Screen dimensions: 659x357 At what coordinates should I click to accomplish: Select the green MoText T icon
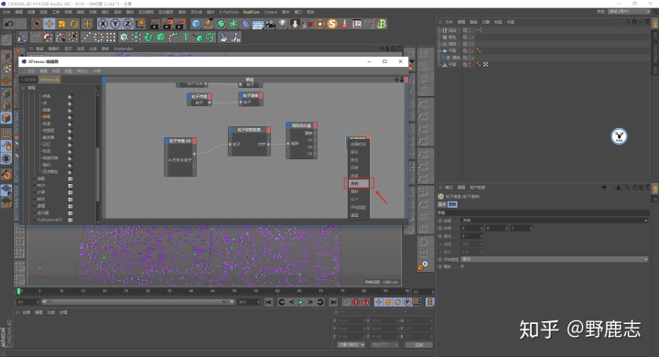(x=186, y=38)
